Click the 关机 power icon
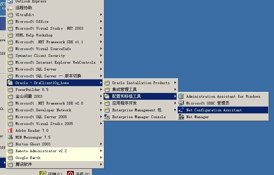 point(70,173)
